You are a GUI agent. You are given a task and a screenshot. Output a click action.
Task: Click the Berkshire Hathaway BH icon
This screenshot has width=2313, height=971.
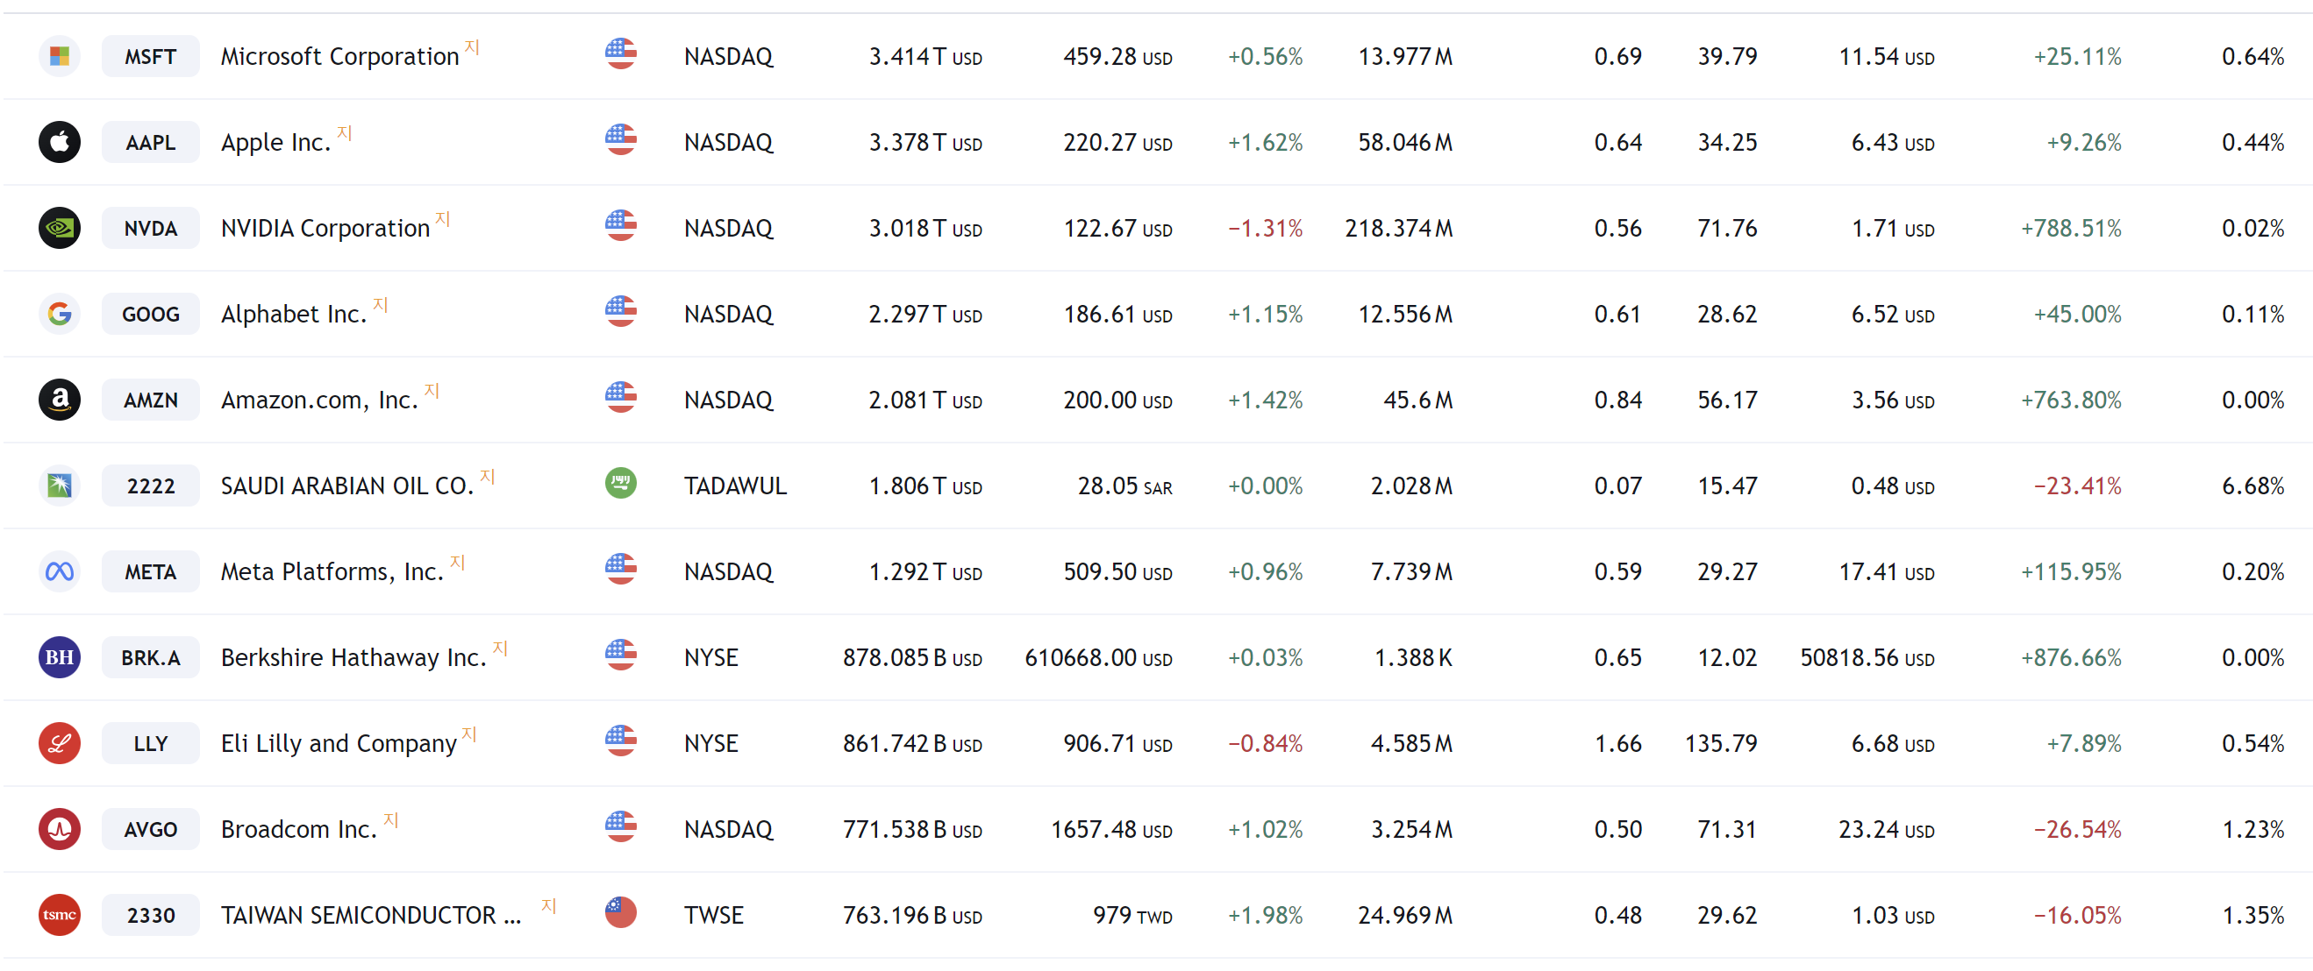pyautogui.click(x=60, y=658)
